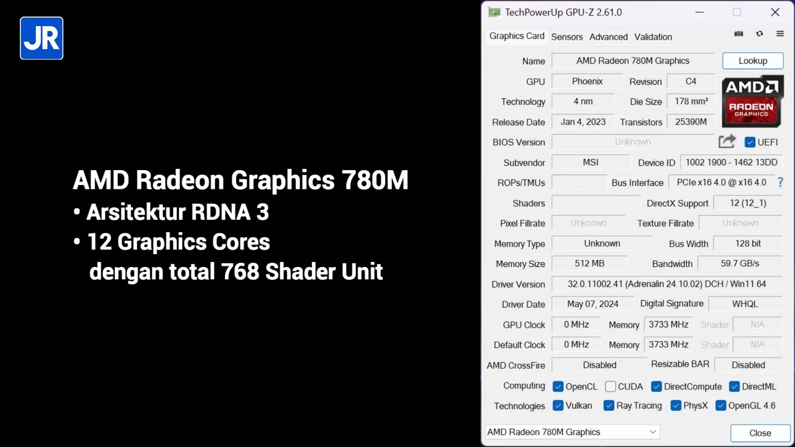Click the AMD Radeon Graphics logo
Viewport: 795px width, 447px height.
tap(753, 101)
